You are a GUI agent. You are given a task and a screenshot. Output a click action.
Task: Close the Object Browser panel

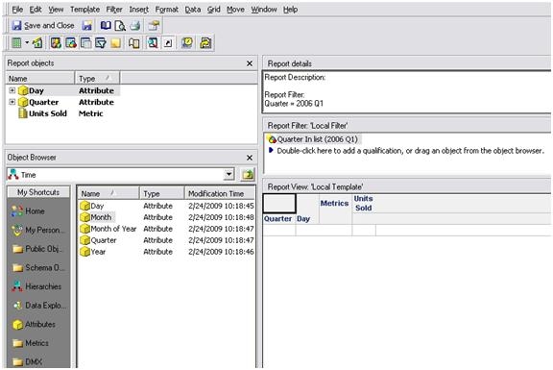[x=250, y=158]
